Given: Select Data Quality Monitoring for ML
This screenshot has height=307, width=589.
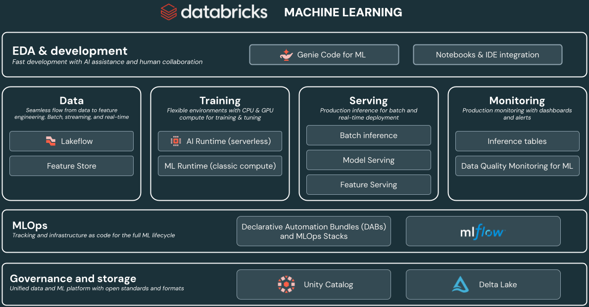Looking at the screenshot, I should (x=517, y=166).
